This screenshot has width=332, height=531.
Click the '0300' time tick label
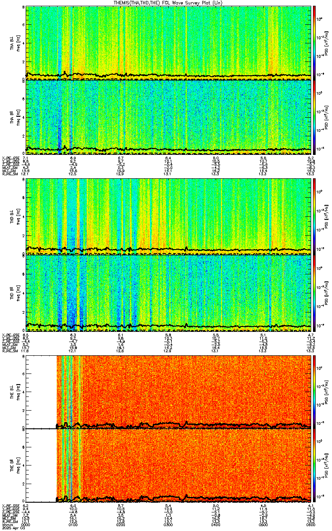point(169,524)
